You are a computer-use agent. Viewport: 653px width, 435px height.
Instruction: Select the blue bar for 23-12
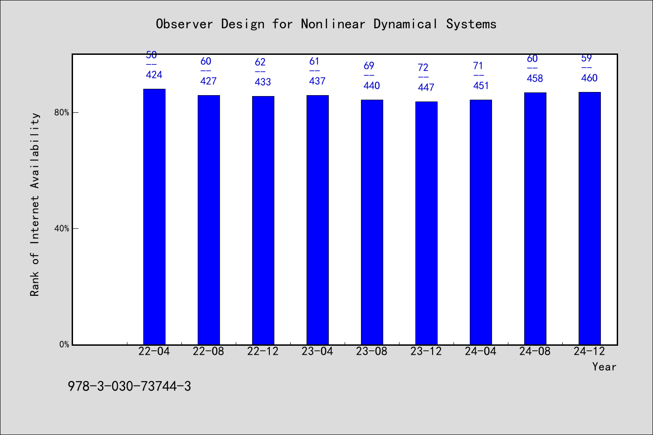coord(426,223)
